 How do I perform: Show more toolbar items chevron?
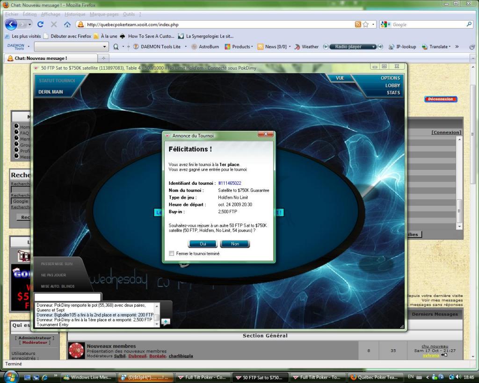pyautogui.click(x=457, y=47)
